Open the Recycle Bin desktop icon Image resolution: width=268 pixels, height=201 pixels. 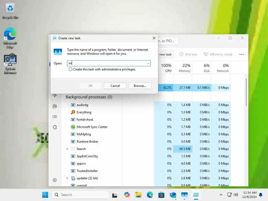point(10,11)
